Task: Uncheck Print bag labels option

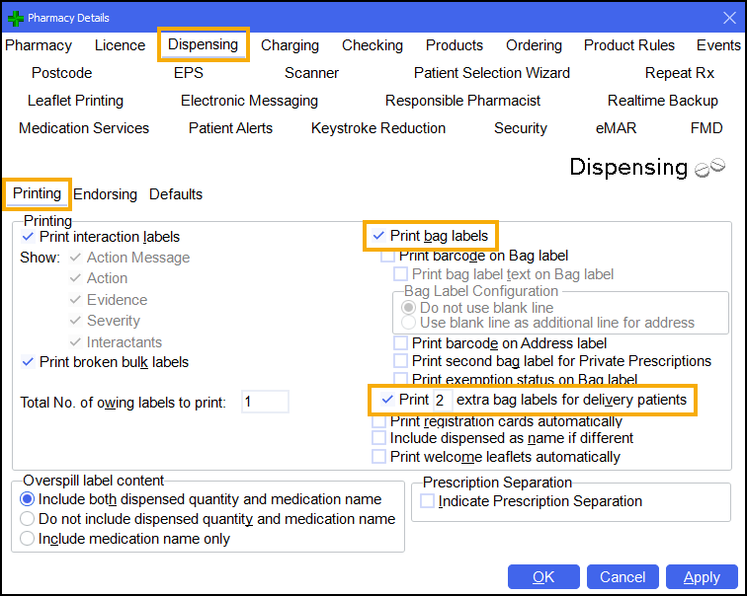Action: click(379, 236)
